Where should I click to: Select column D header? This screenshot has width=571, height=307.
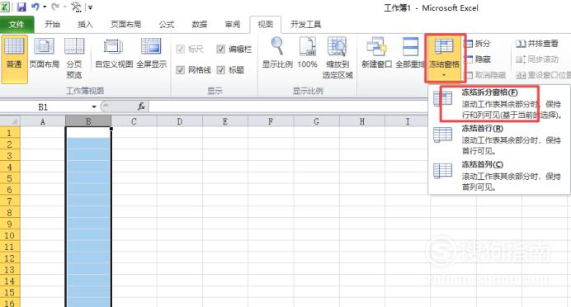180,121
